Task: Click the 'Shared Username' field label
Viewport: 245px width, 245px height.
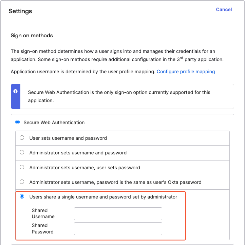Action: click(43, 213)
